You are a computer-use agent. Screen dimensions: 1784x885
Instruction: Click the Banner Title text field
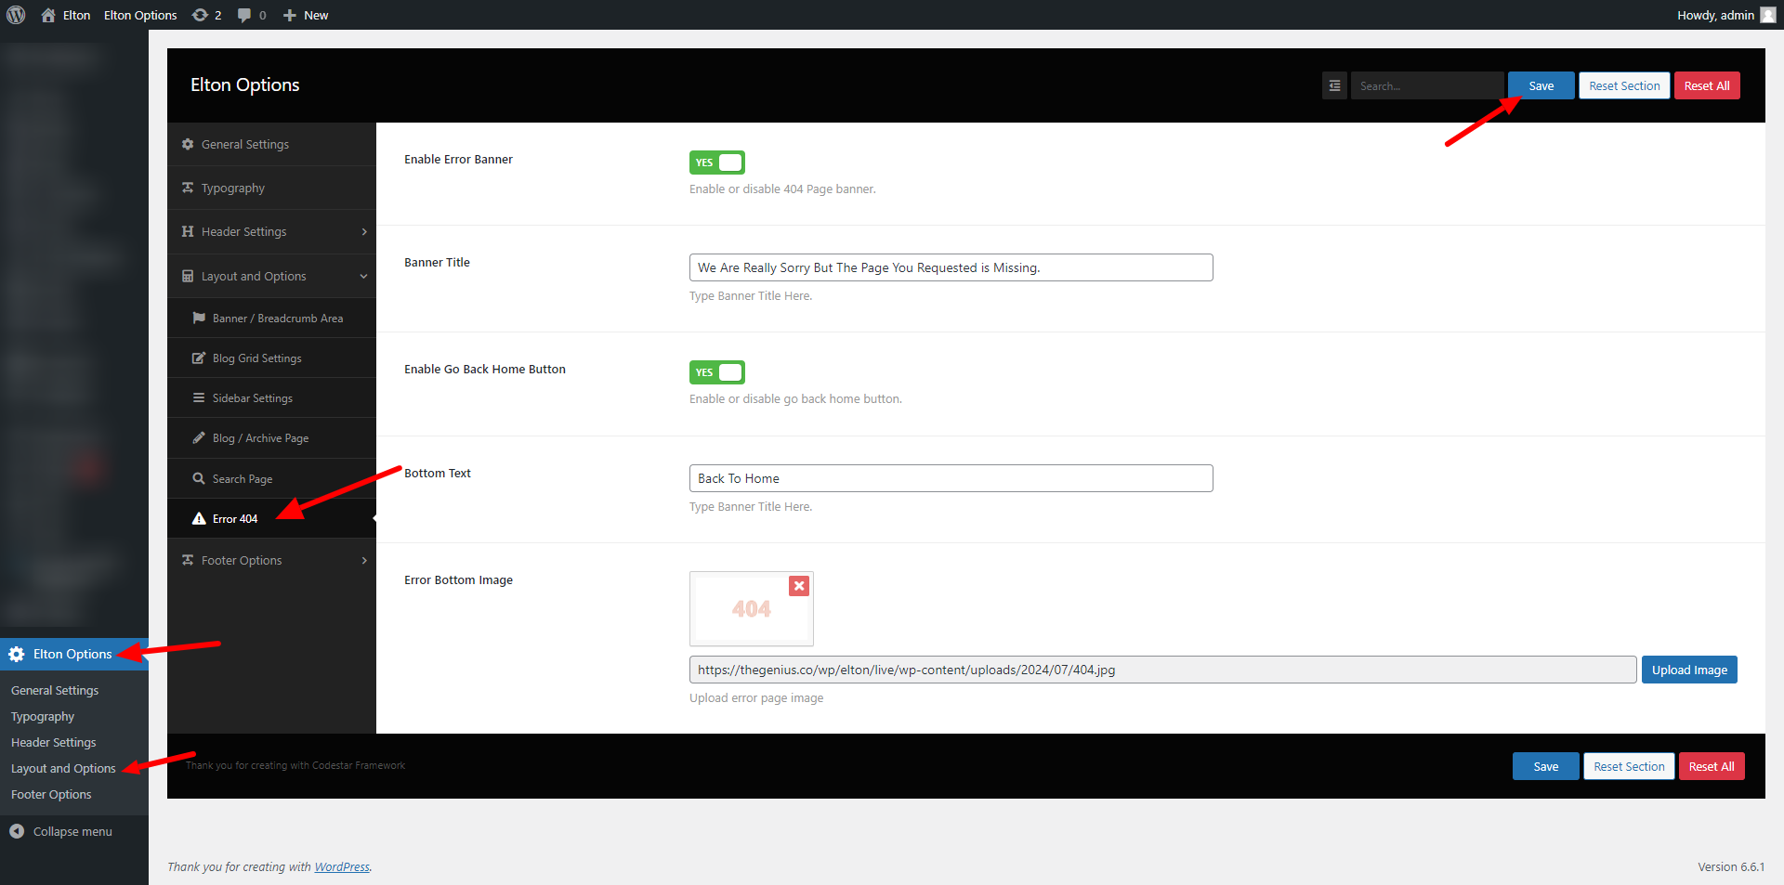click(x=951, y=267)
